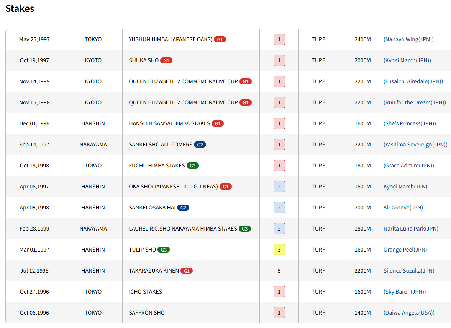
Task: Follow the (Fusaichi Airedale(JPN)) link
Action: [413, 81]
